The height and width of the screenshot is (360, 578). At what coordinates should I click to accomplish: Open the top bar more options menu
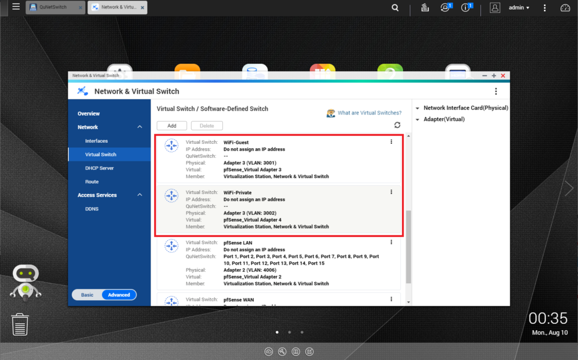click(545, 8)
